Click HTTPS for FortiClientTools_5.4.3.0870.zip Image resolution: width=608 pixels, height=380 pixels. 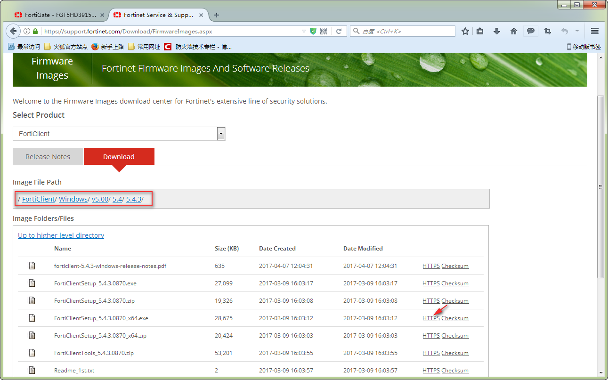[431, 353]
